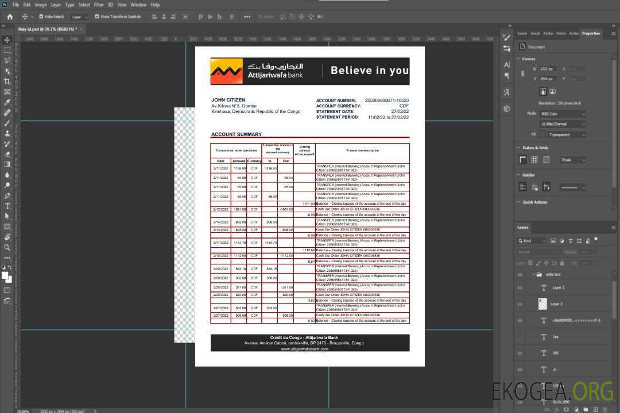This screenshot has width=620, height=413.
Task: Select the Eyedropper tool
Action: tap(7, 102)
